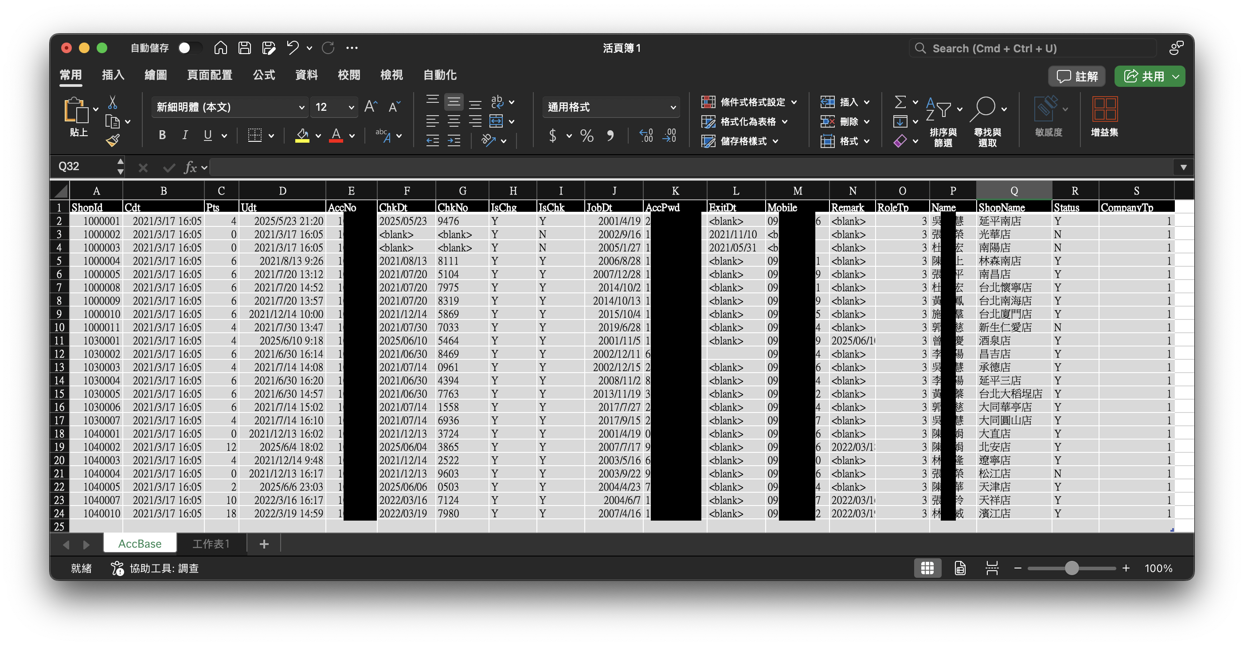
Task: Expand the Delete (刪除) cells dropdown
Action: coord(867,122)
